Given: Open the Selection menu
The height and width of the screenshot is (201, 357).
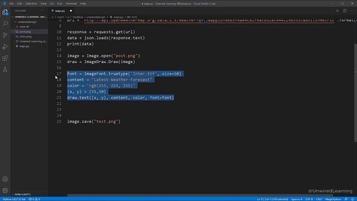Looking at the screenshot, I should 31,4.
